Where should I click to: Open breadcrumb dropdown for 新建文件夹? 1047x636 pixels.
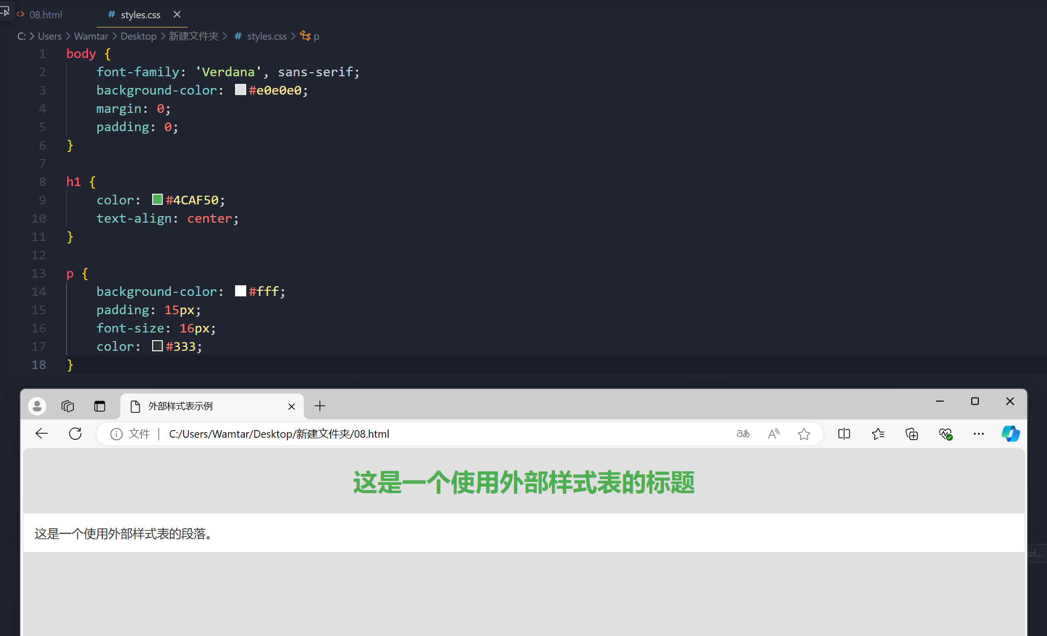pos(193,36)
